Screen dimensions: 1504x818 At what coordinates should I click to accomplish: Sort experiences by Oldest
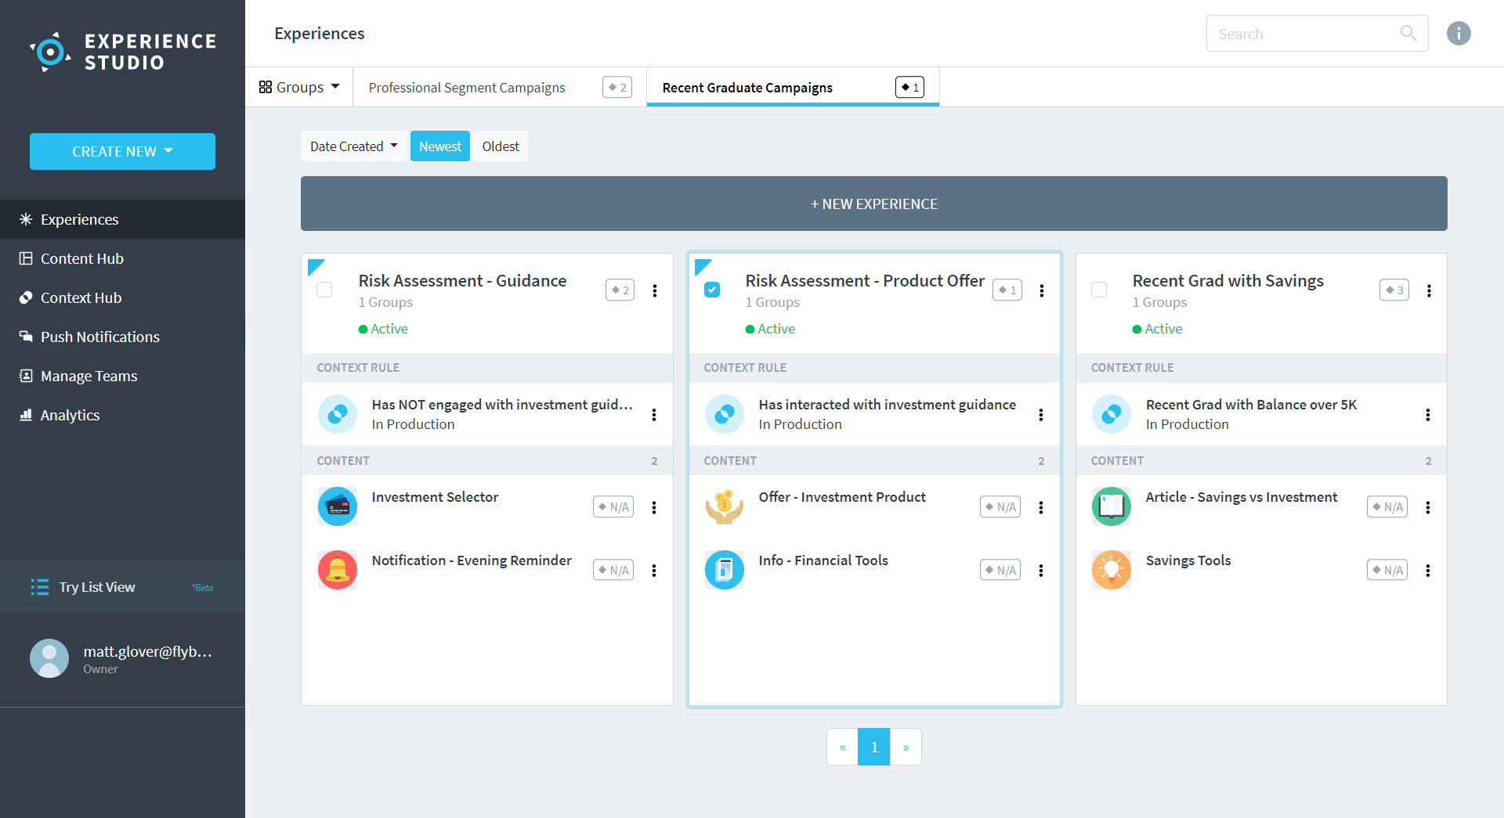[500, 146]
